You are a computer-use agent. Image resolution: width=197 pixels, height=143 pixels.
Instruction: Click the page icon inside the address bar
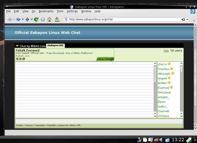[66, 19]
